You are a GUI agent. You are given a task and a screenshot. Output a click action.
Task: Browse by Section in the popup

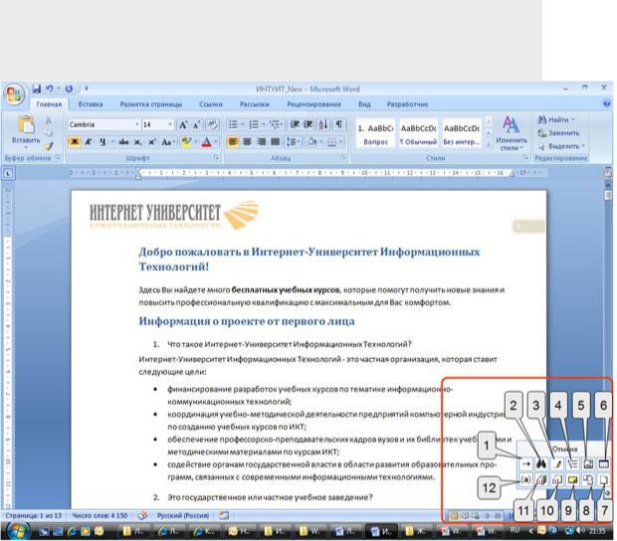[588, 479]
